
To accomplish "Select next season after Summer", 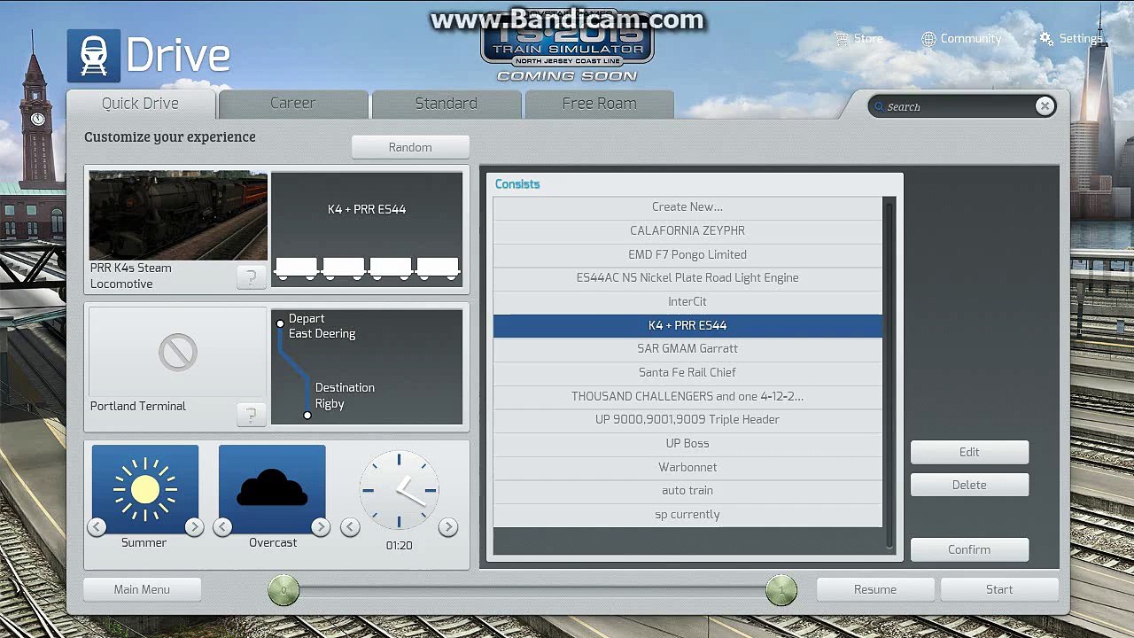I will click(194, 527).
